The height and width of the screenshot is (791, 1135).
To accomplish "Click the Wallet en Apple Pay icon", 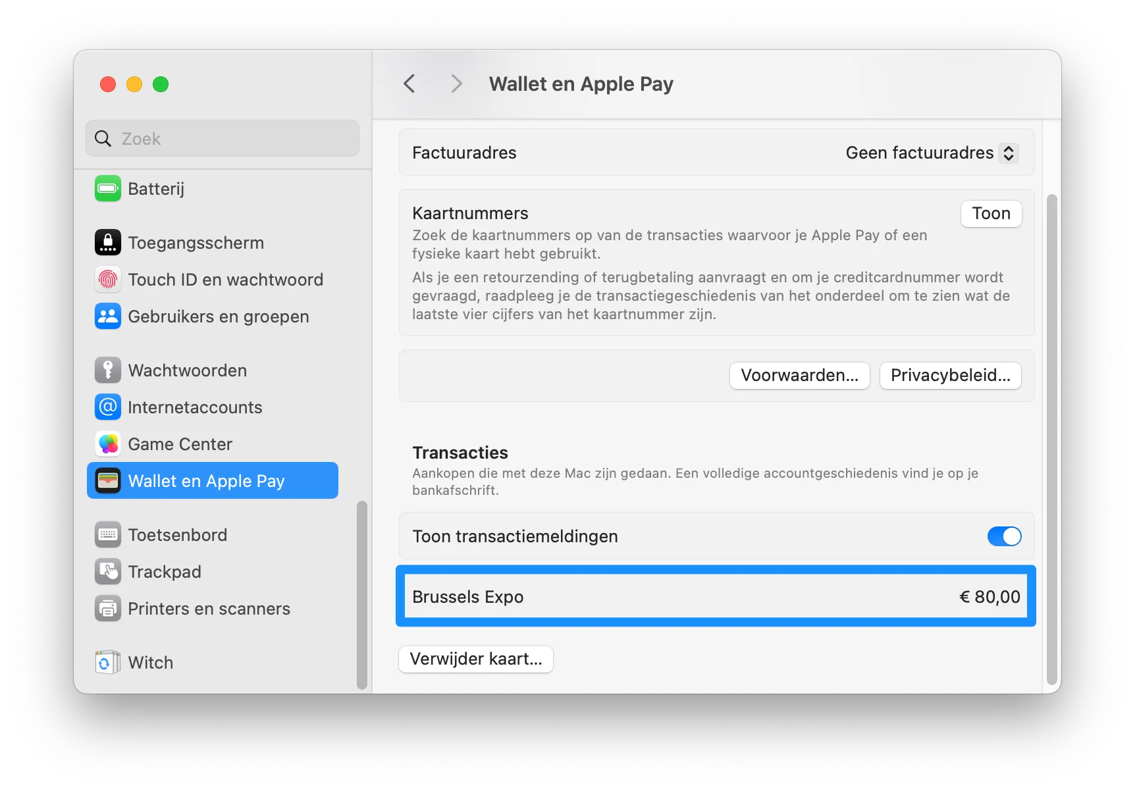I will click(108, 481).
